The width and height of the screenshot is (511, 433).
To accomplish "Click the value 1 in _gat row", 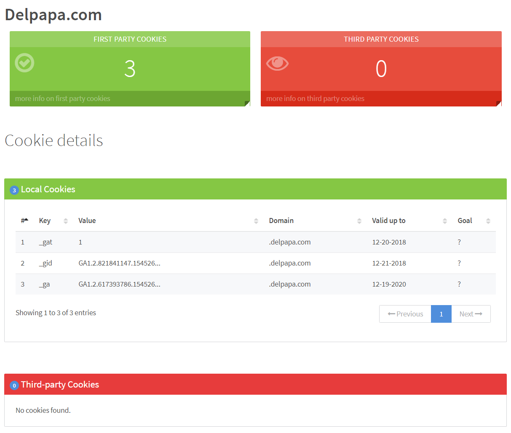I will coord(80,242).
